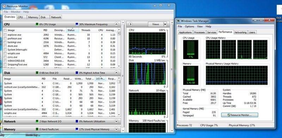282x138 pixels.
Task: Open the File menu in Resource Monitor
Action: 6,12
